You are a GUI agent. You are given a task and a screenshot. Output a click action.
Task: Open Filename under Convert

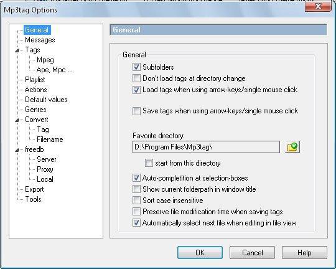pyautogui.click(x=50, y=139)
